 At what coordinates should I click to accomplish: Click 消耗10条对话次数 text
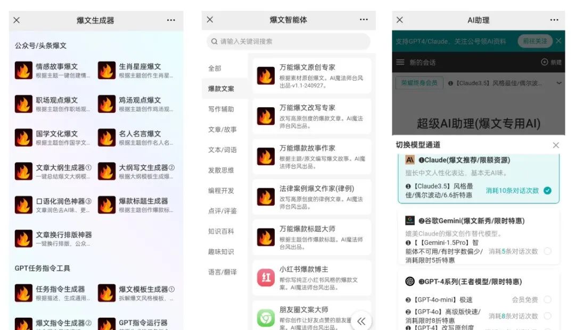pos(512,191)
